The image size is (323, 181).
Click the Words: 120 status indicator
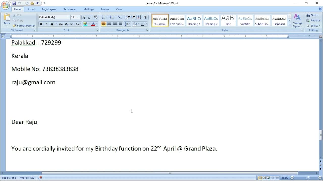27,178
